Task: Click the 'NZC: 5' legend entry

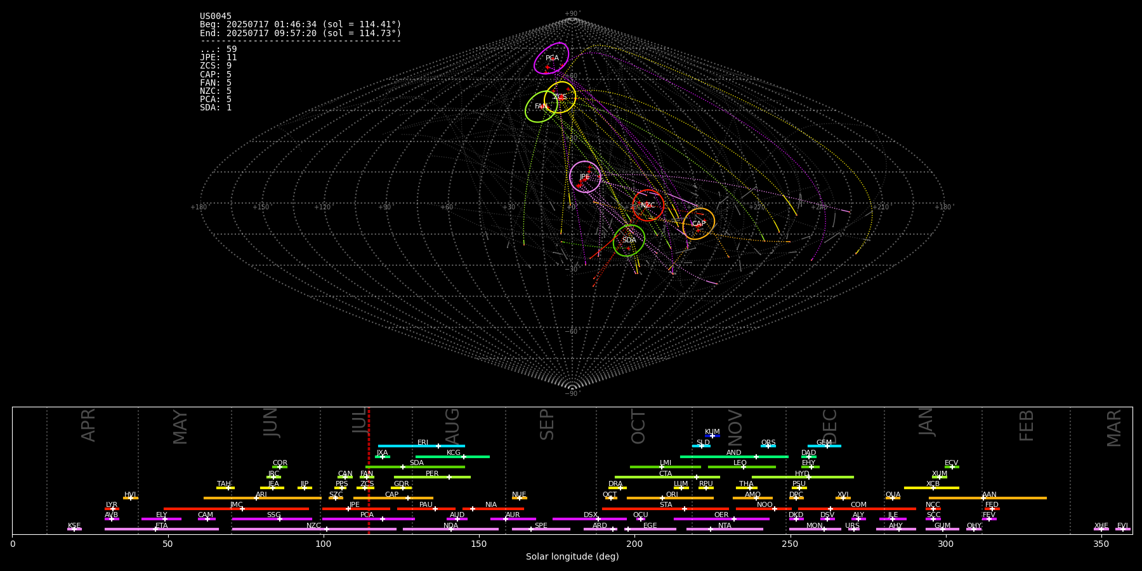Action: (x=216, y=91)
